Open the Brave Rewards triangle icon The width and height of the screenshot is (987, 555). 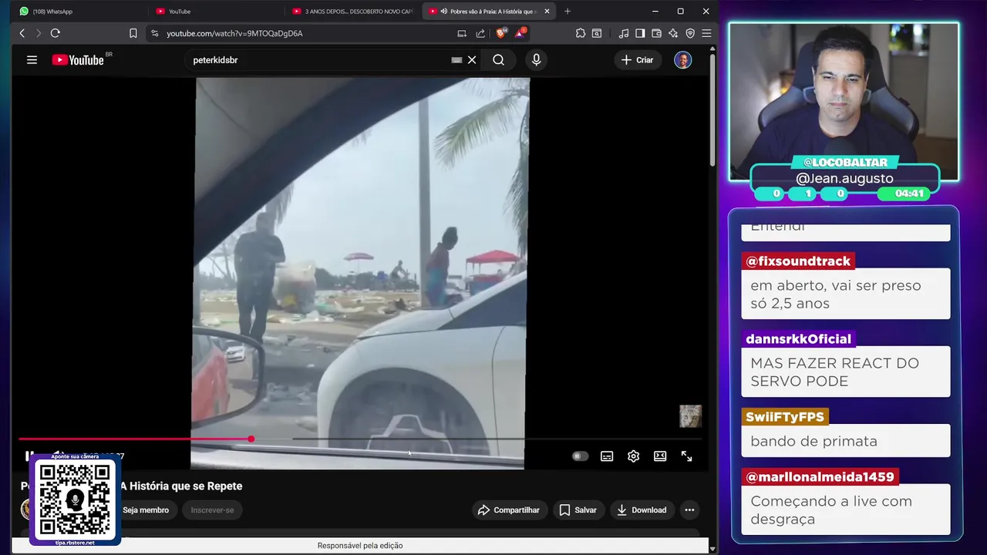click(520, 33)
